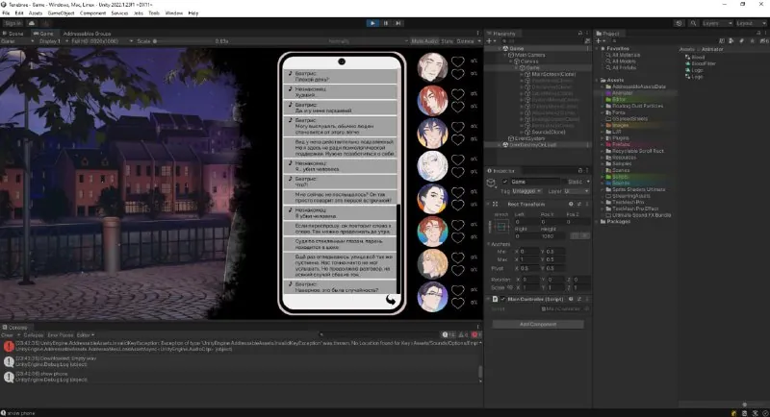
Task: Toggle Stats overlay in Game view
Action: 447,41
